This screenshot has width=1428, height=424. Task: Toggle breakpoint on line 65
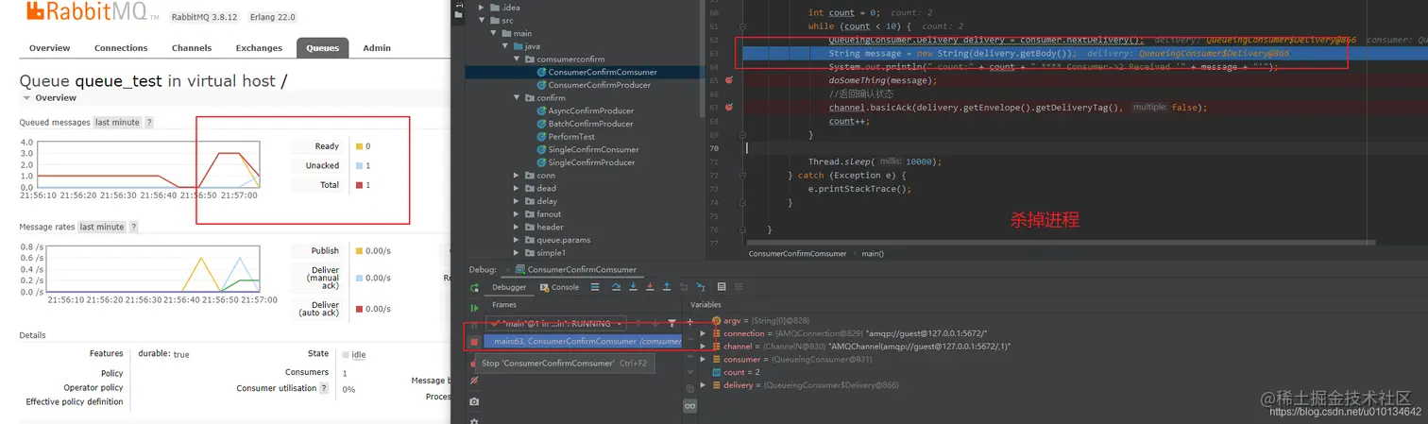[x=729, y=80]
